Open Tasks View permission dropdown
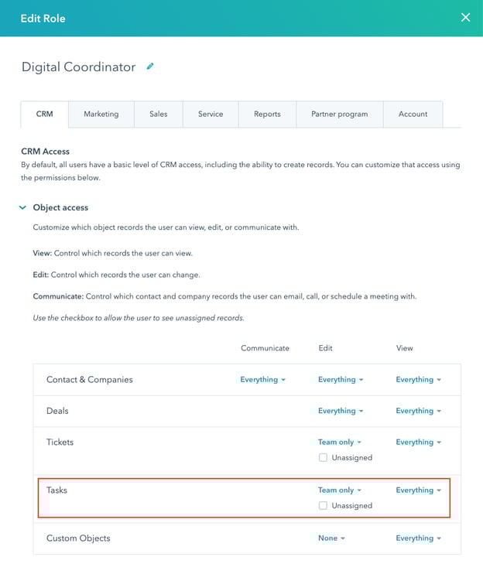This screenshot has width=483, height=574. (x=418, y=490)
